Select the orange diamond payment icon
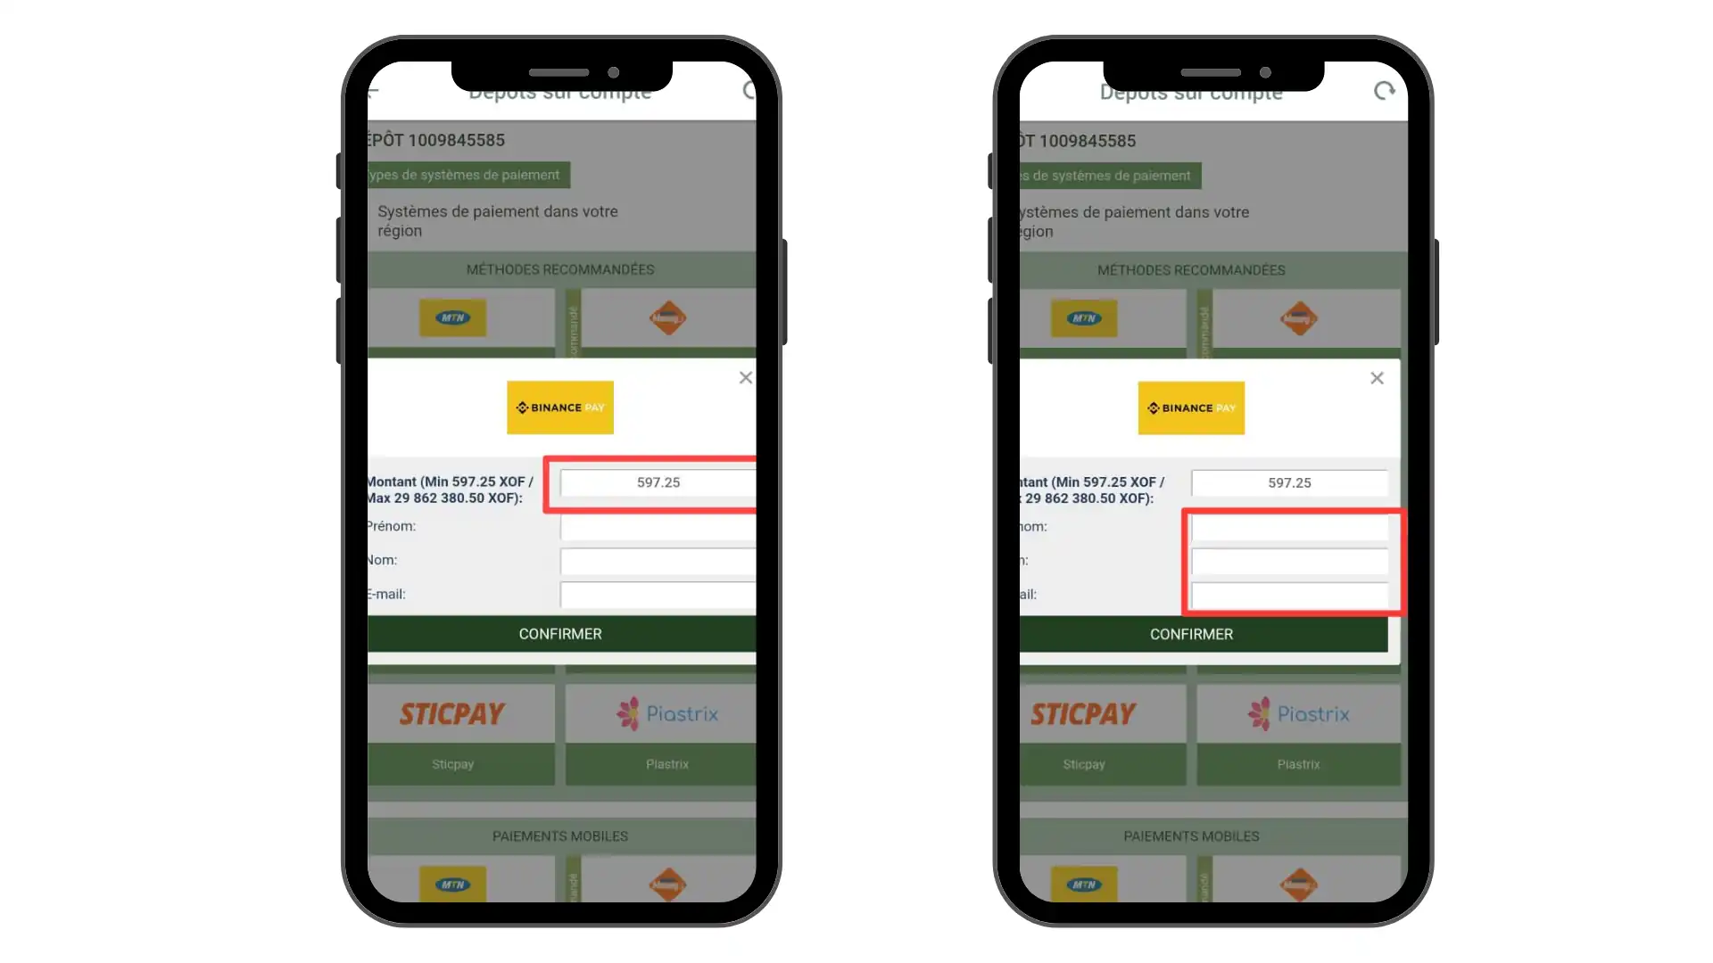The width and height of the screenshot is (1713, 963). click(667, 317)
